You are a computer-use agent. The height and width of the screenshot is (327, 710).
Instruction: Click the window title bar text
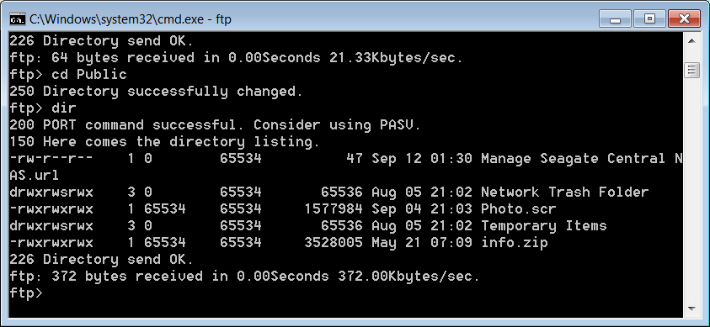tap(131, 19)
